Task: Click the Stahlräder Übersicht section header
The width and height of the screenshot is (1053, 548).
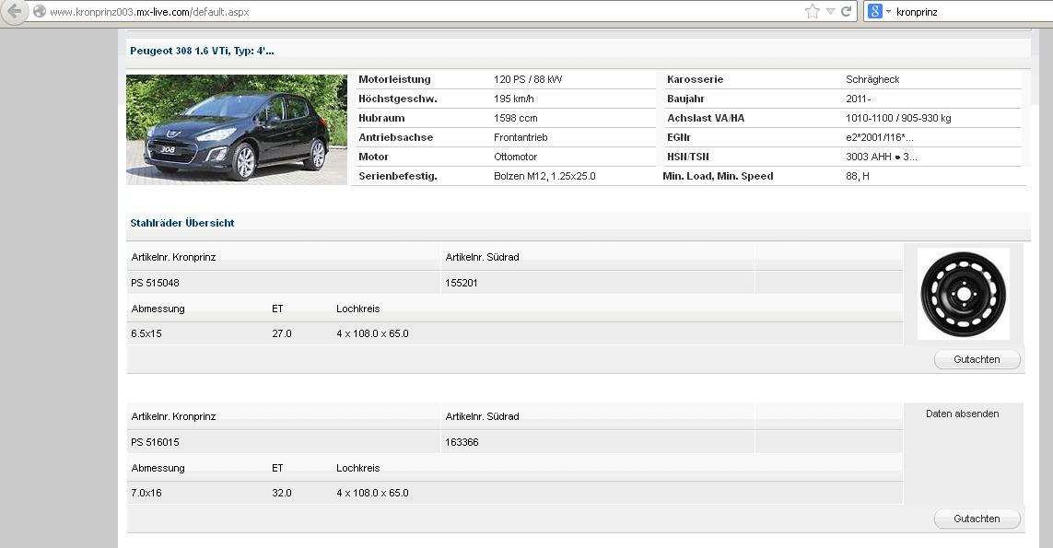Action: [x=182, y=223]
